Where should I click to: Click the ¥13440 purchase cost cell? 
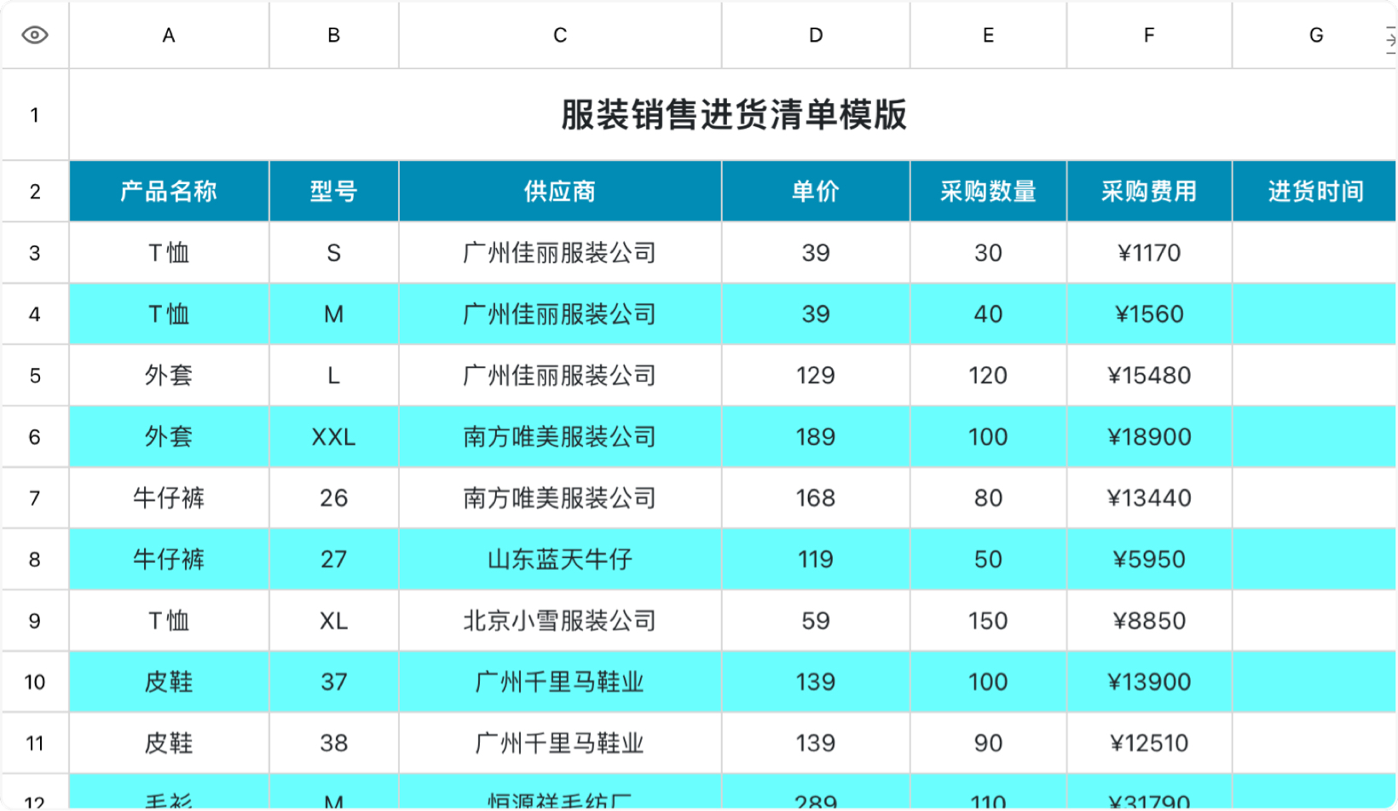[1149, 498]
